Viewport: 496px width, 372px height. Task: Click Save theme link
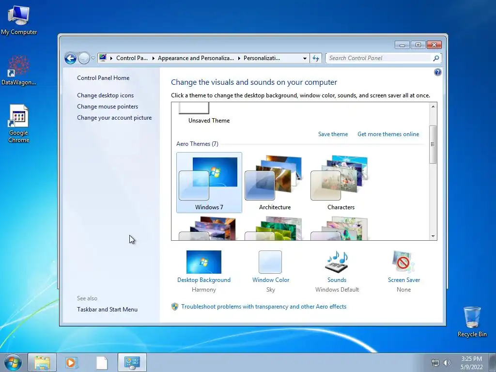click(333, 134)
